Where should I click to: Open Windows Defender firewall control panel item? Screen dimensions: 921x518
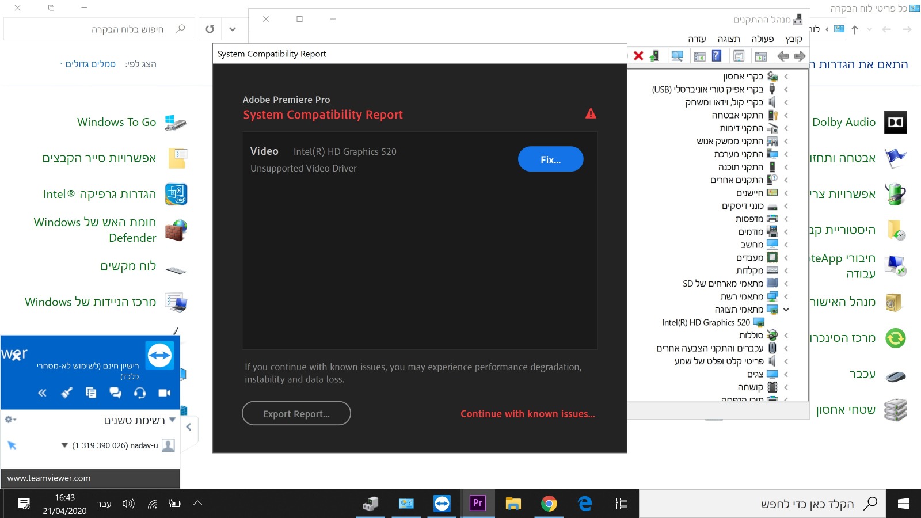(110, 230)
